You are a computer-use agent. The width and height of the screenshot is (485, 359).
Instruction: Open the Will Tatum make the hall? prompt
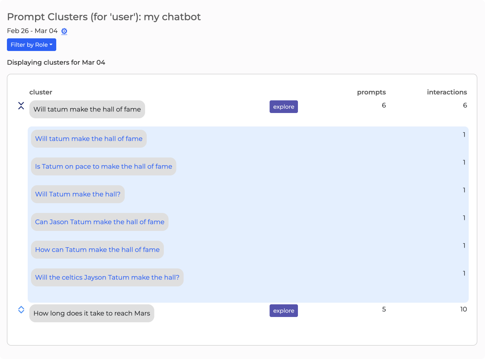(77, 194)
